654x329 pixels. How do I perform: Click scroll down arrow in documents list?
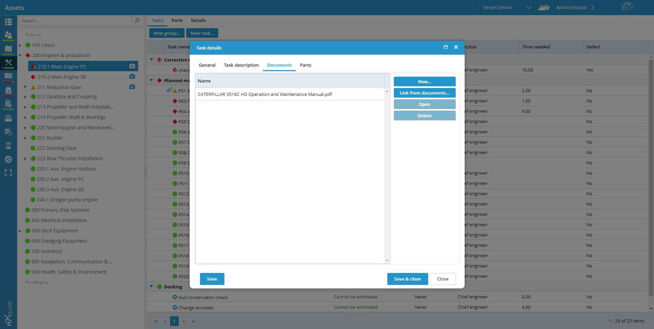click(387, 261)
